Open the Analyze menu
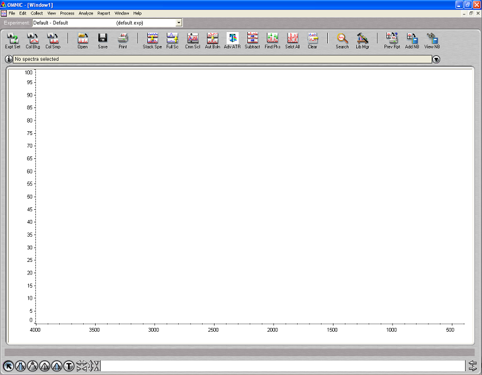The width and height of the screenshot is (482, 375). point(86,13)
